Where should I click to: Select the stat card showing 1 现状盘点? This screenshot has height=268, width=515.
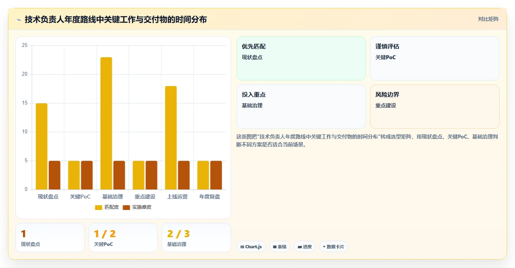[x=50, y=238]
